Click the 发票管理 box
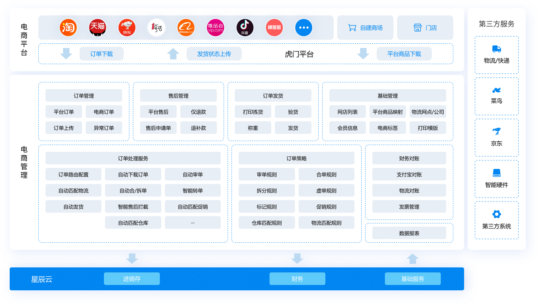The height and width of the screenshot is (305, 539). click(409, 207)
